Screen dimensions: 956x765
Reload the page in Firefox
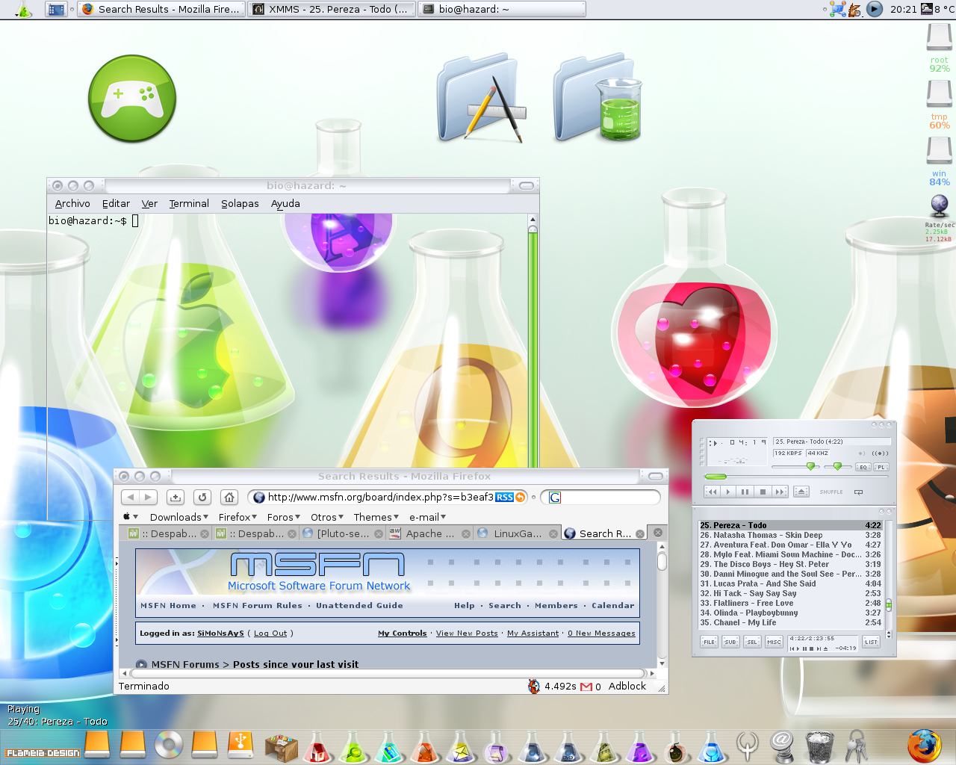pyautogui.click(x=202, y=497)
